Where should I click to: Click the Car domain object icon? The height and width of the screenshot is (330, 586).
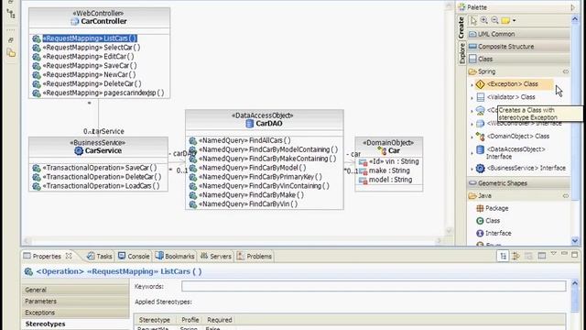[382, 150]
